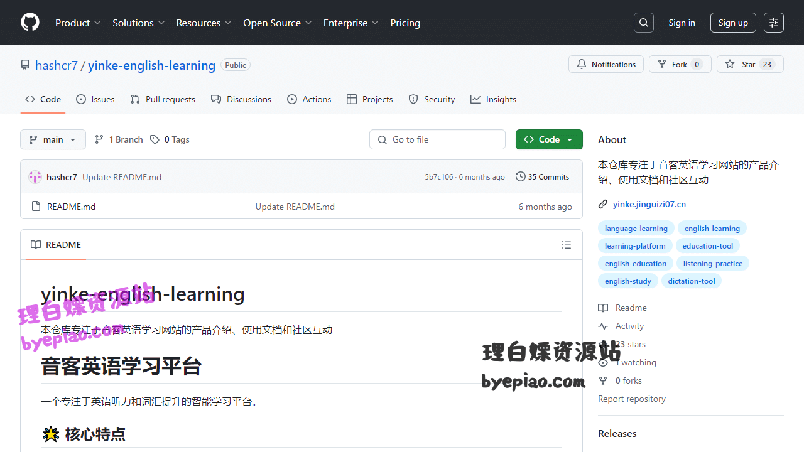Open the README outline icon
This screenshot has height=452, width=804.
coord(567,245)
